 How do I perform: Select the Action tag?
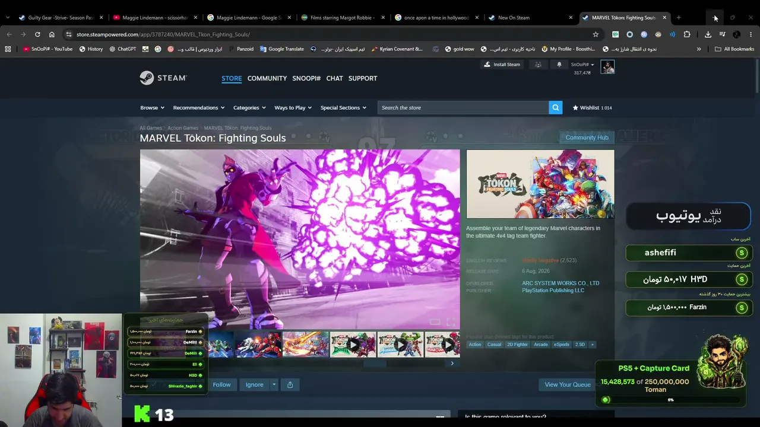click(x=475, y=345)
